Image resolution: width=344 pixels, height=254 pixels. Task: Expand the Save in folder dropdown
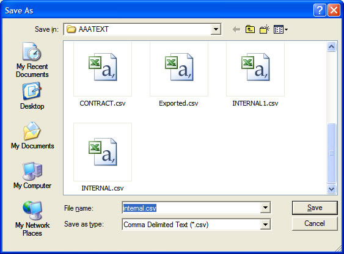[x=216, y=29]
